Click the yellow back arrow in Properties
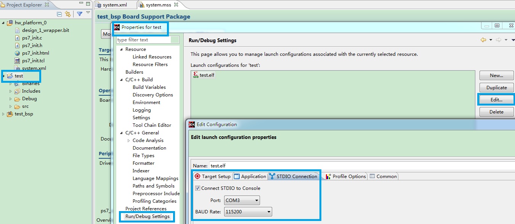Viewport: 515px width, 224px height. 483,40
